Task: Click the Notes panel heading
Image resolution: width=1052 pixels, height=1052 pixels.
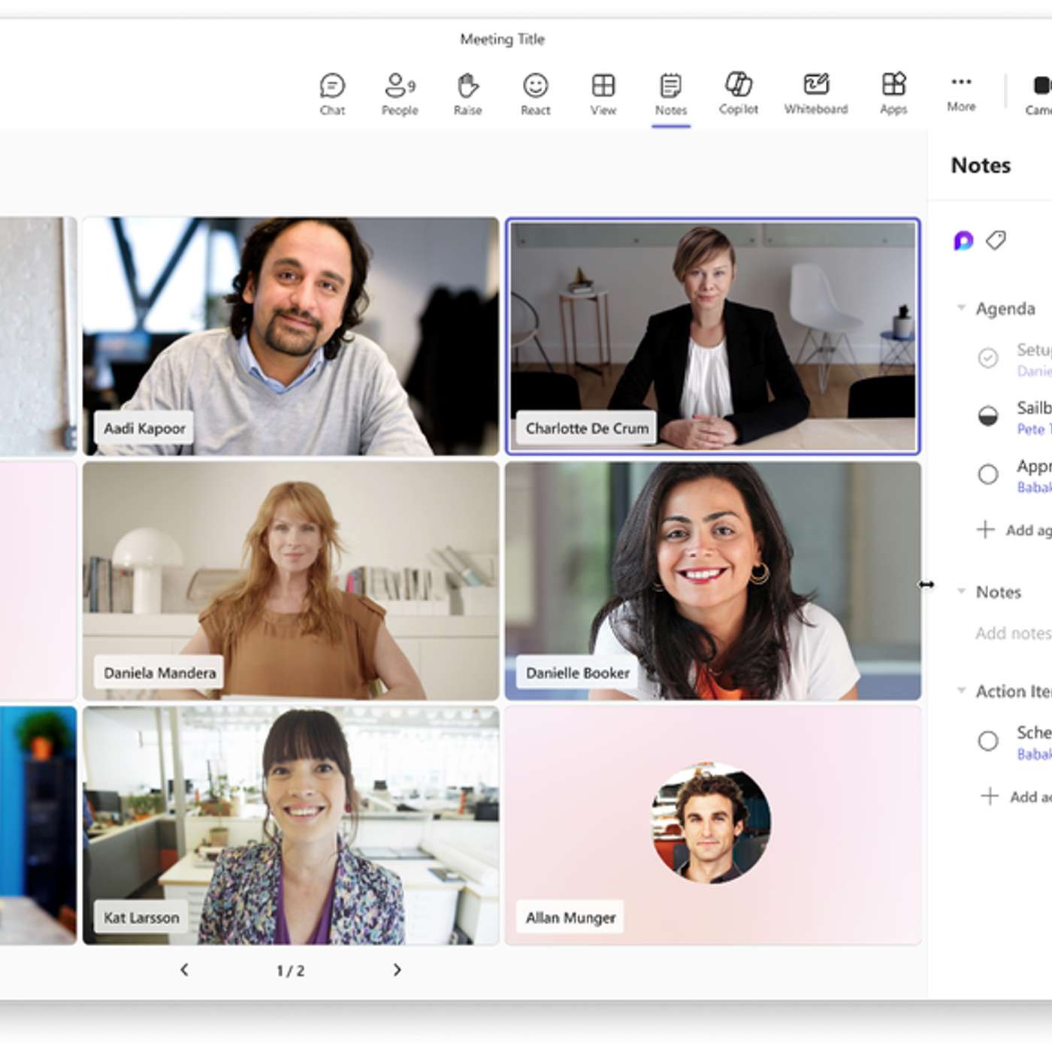Action: [x=981, y=165]
